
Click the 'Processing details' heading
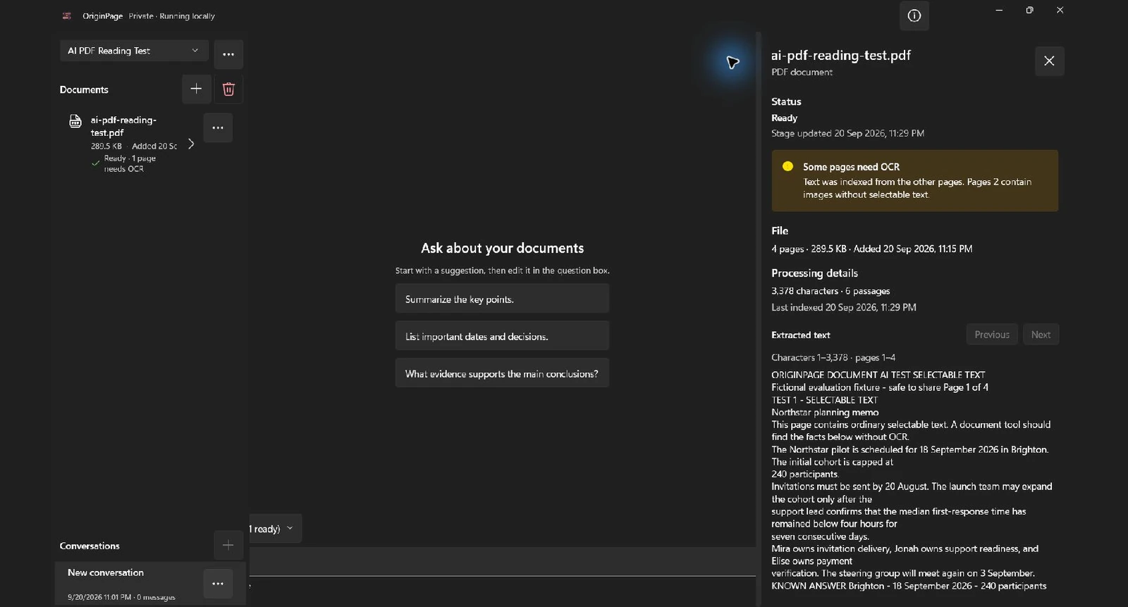click(814, 273)
